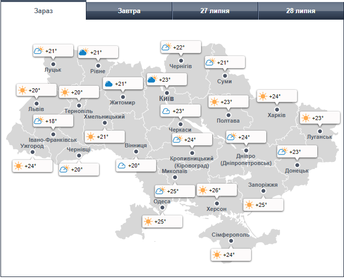Screen dimensions: 344x278
Task: Open the Полтава city label
Action: point(228,121)
